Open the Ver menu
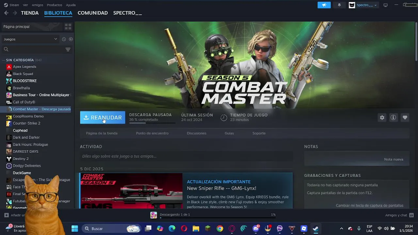 [x=25, y=5]
